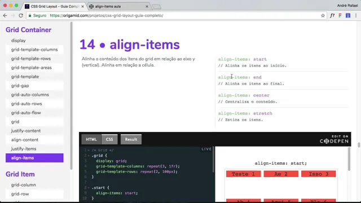The width and height of the screenshot is (361, 203).
Task: Toggle the Result panel in CodePen embed
Action: 131,139
